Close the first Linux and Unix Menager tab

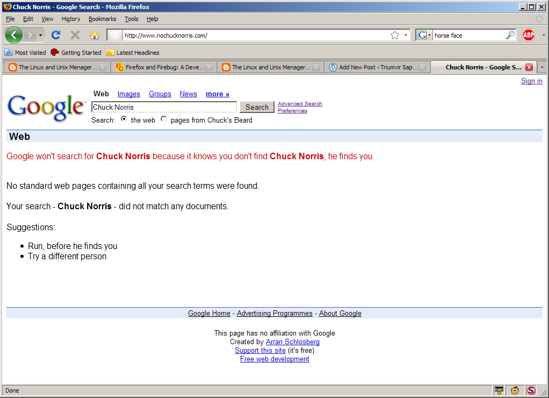[103, 67]
